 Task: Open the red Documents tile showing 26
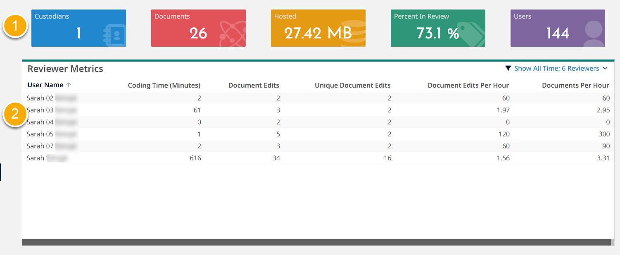click(x=198, y=28)
